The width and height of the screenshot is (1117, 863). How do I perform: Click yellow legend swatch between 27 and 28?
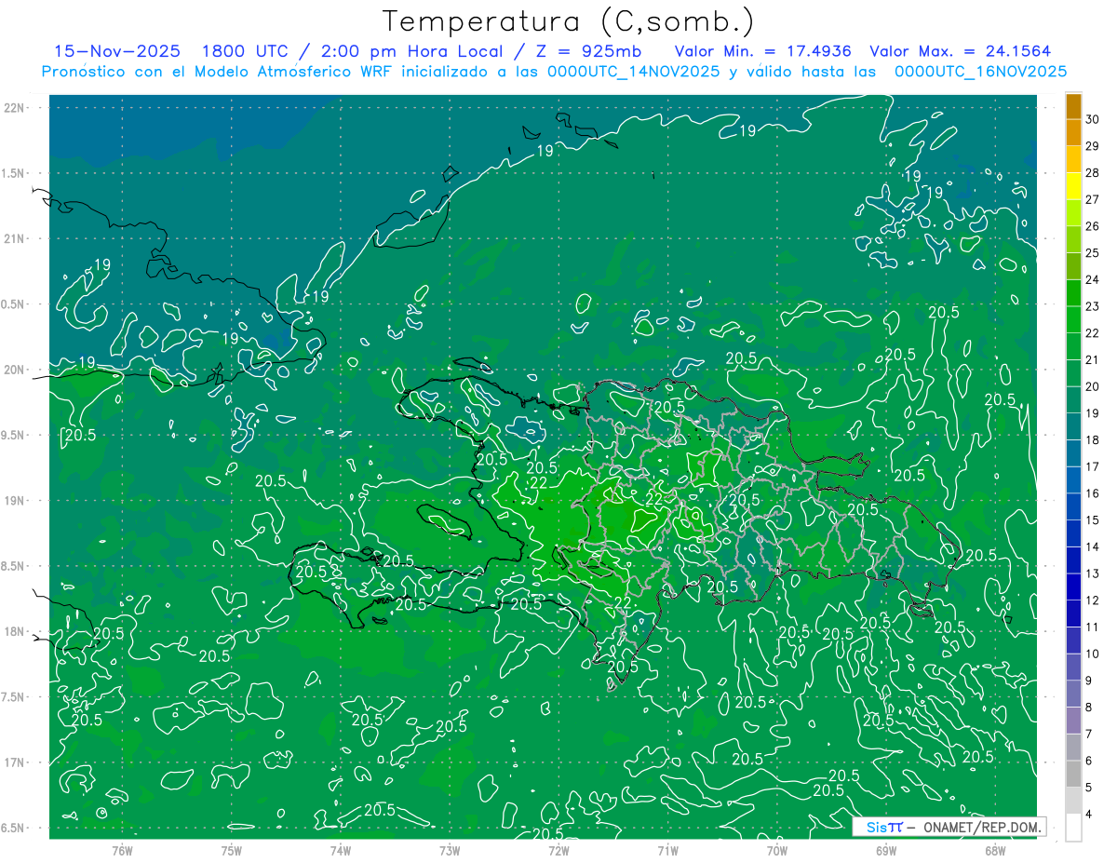[x=1073, y=187]
